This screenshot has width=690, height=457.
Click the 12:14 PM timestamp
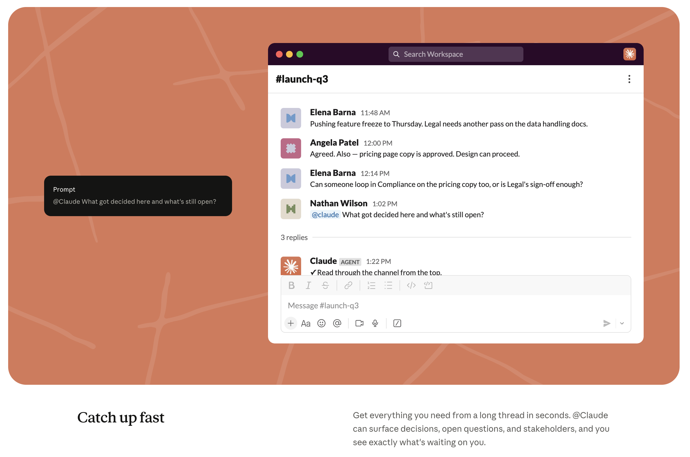tap(375, 173)
